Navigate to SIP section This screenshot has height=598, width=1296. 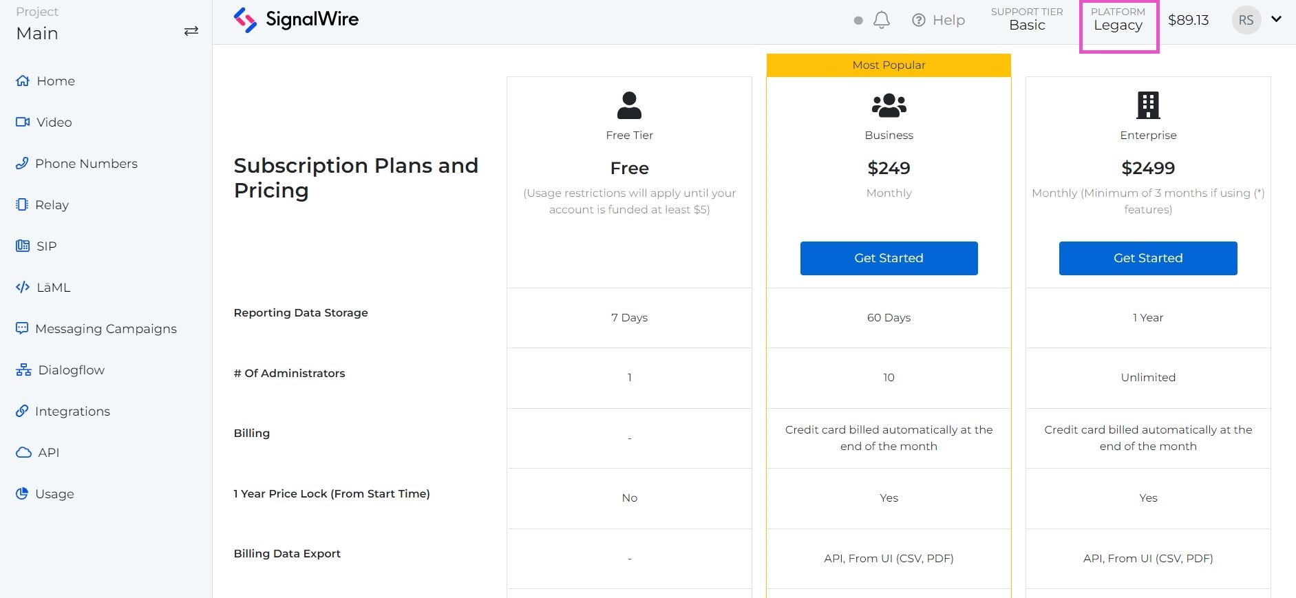coord(47,246)
